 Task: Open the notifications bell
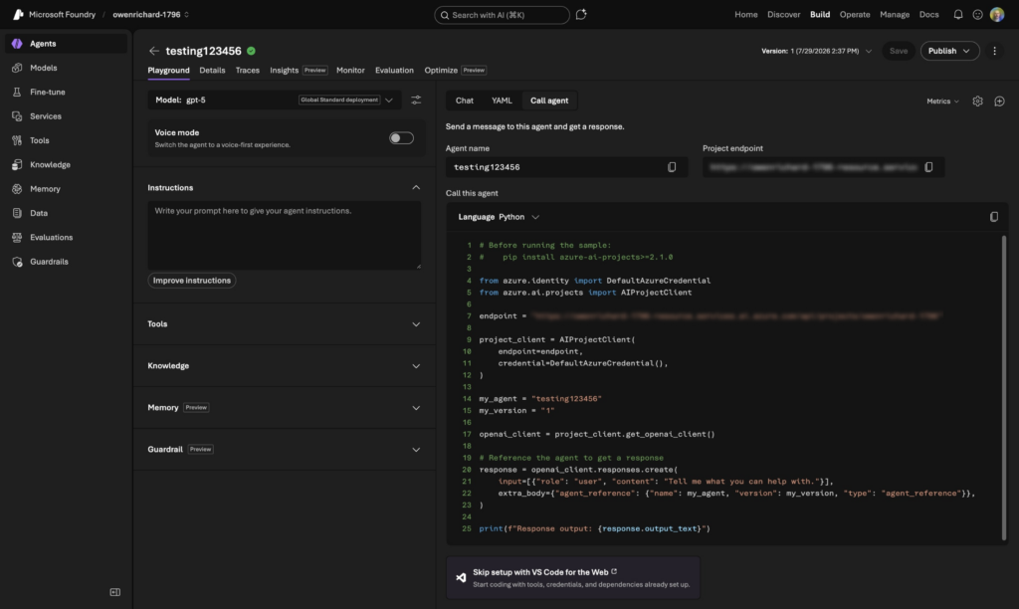[958, 14]
